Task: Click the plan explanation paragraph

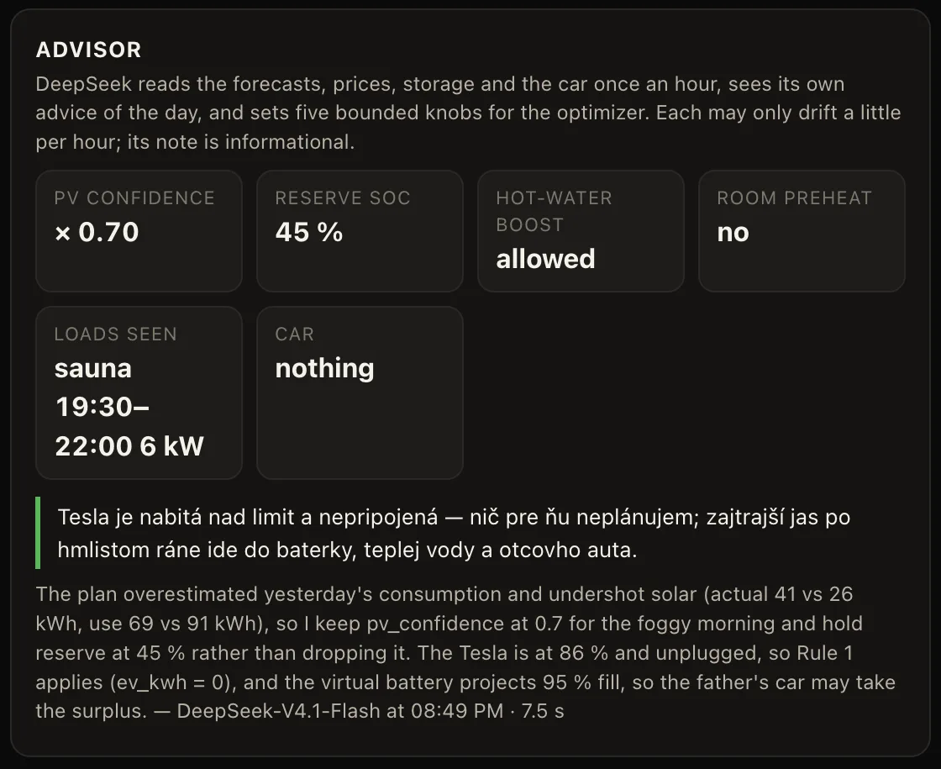Action: pos(465,652)
